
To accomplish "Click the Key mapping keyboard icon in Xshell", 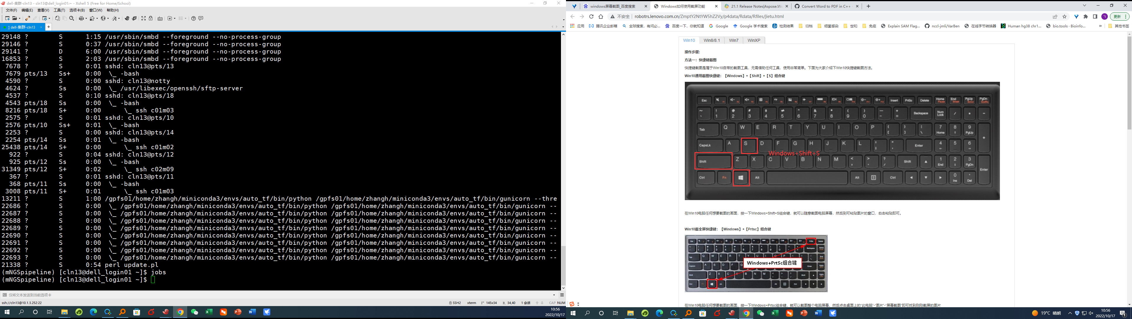I will pos(160,19).
